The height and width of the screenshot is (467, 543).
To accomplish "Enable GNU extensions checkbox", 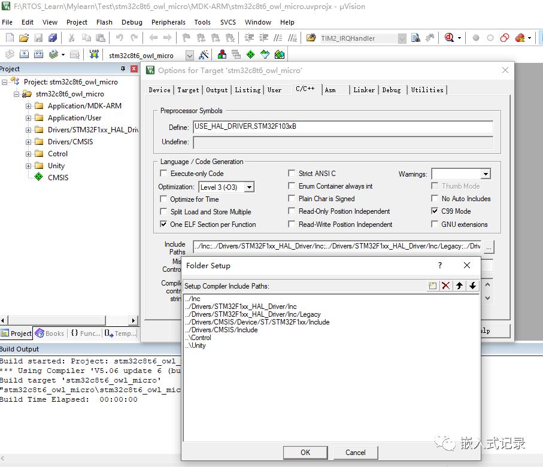I will (x=435, y=224).
